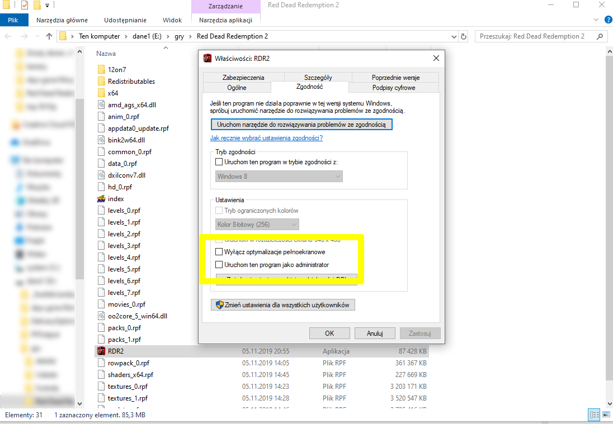Switch to the Podpisy cyfrowe tab
The height and width of the screenshot is (424, 613).
pyautogui.click(x=394, y=88)
